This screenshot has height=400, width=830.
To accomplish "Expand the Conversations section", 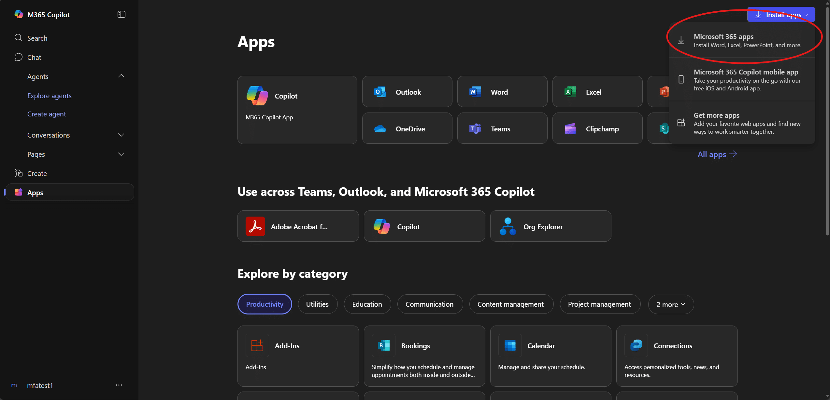I will click(121, 135).
